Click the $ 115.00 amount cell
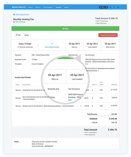Viewport: 131px width, 157px height. pos(114,90)
